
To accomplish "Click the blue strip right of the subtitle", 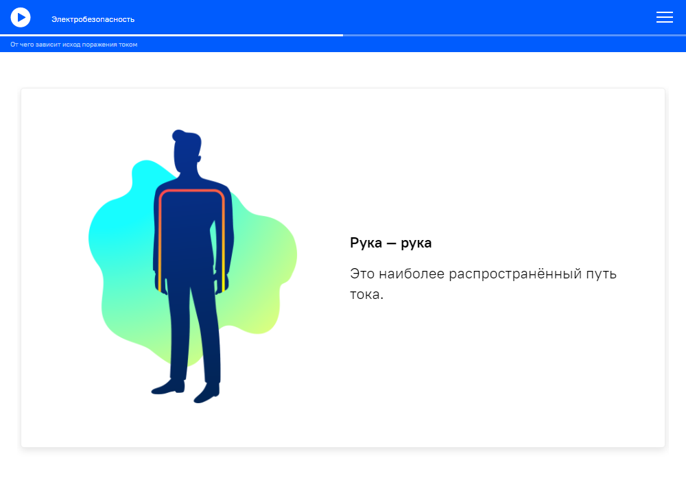I will (x=412, y=45).
